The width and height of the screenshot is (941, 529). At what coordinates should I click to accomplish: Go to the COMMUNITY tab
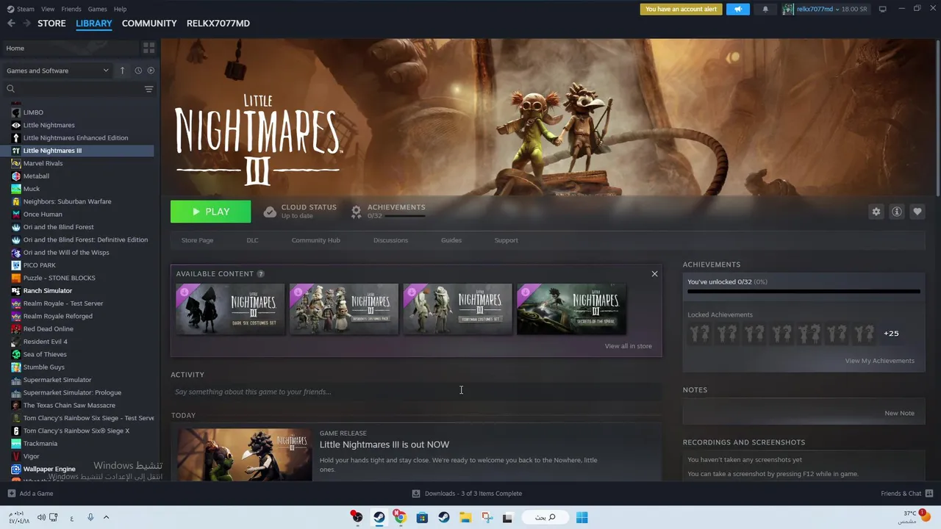coord(149,24)
